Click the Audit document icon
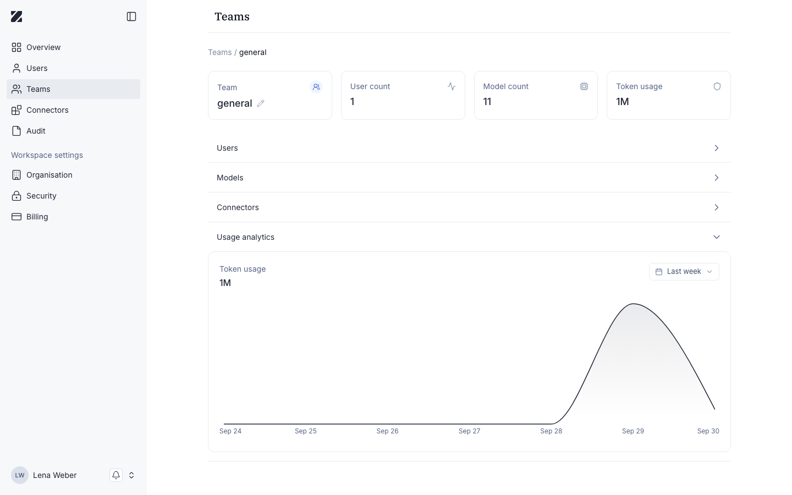This screenshot has width=792, height=495. tap(16, 131)
